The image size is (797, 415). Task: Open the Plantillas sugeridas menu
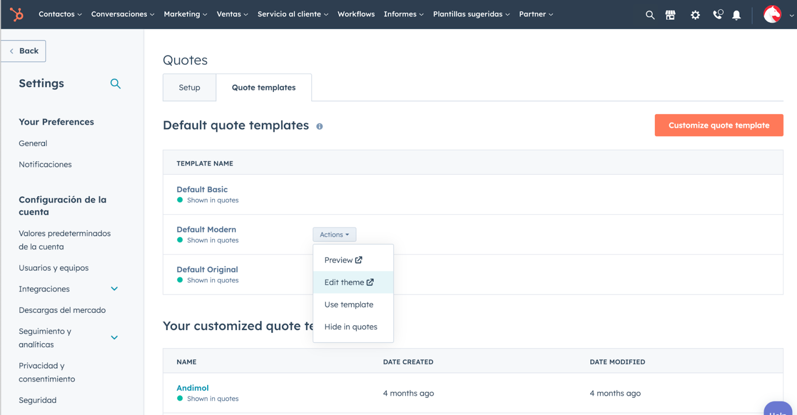[x=471, y=14]
